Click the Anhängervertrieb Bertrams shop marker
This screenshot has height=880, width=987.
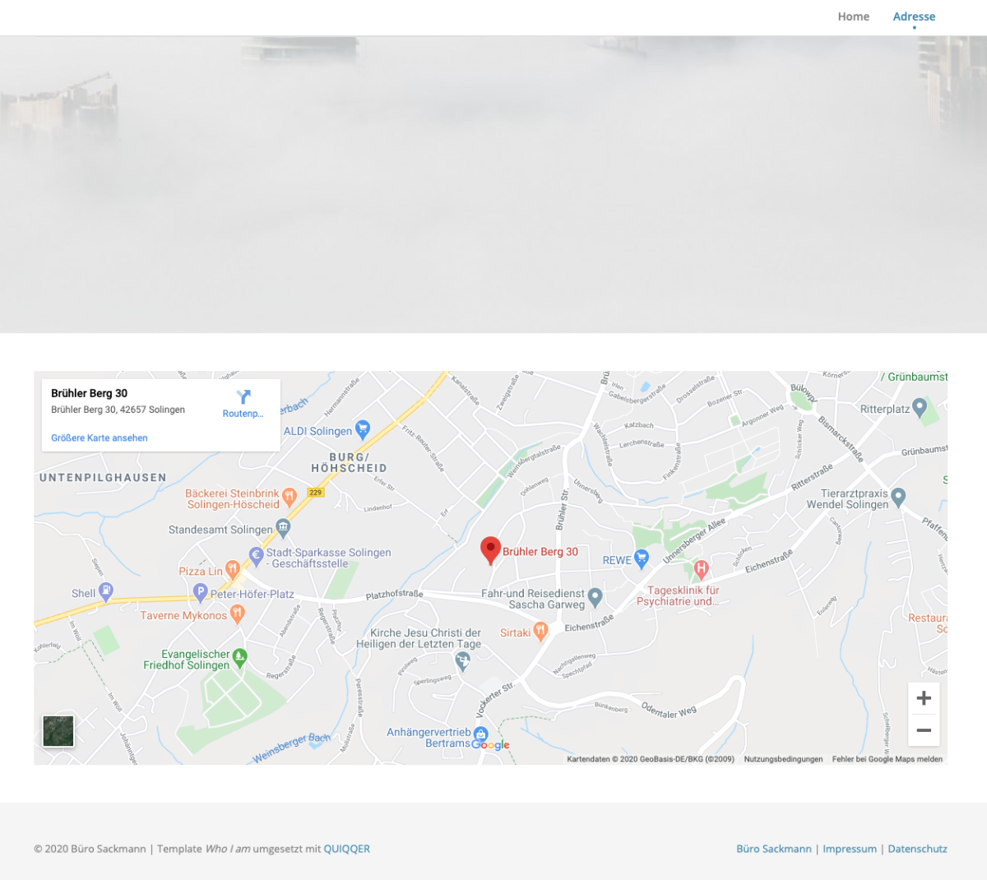(x=481, y=735)
